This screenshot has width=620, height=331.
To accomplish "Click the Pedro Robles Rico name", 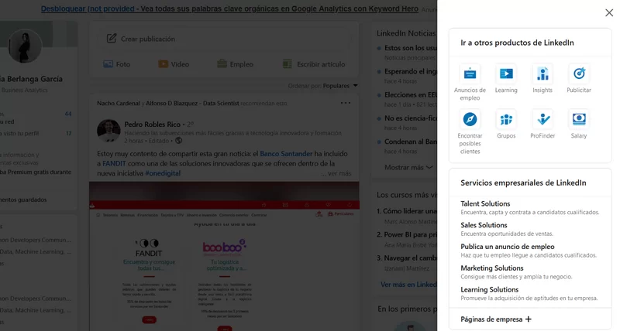I will pos(152,125).
